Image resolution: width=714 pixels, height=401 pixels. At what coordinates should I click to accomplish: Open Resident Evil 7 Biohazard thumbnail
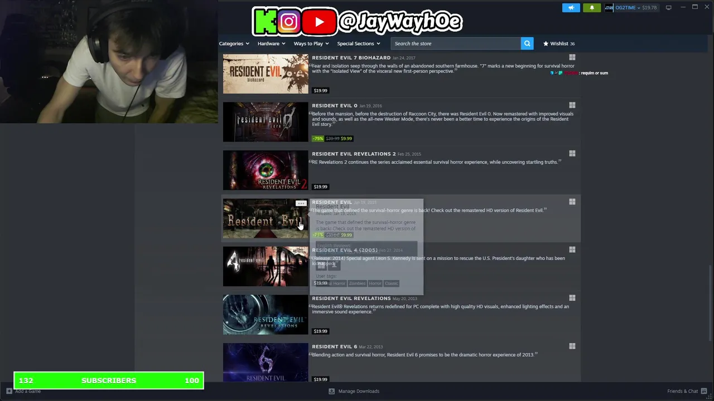pos(266,74)
